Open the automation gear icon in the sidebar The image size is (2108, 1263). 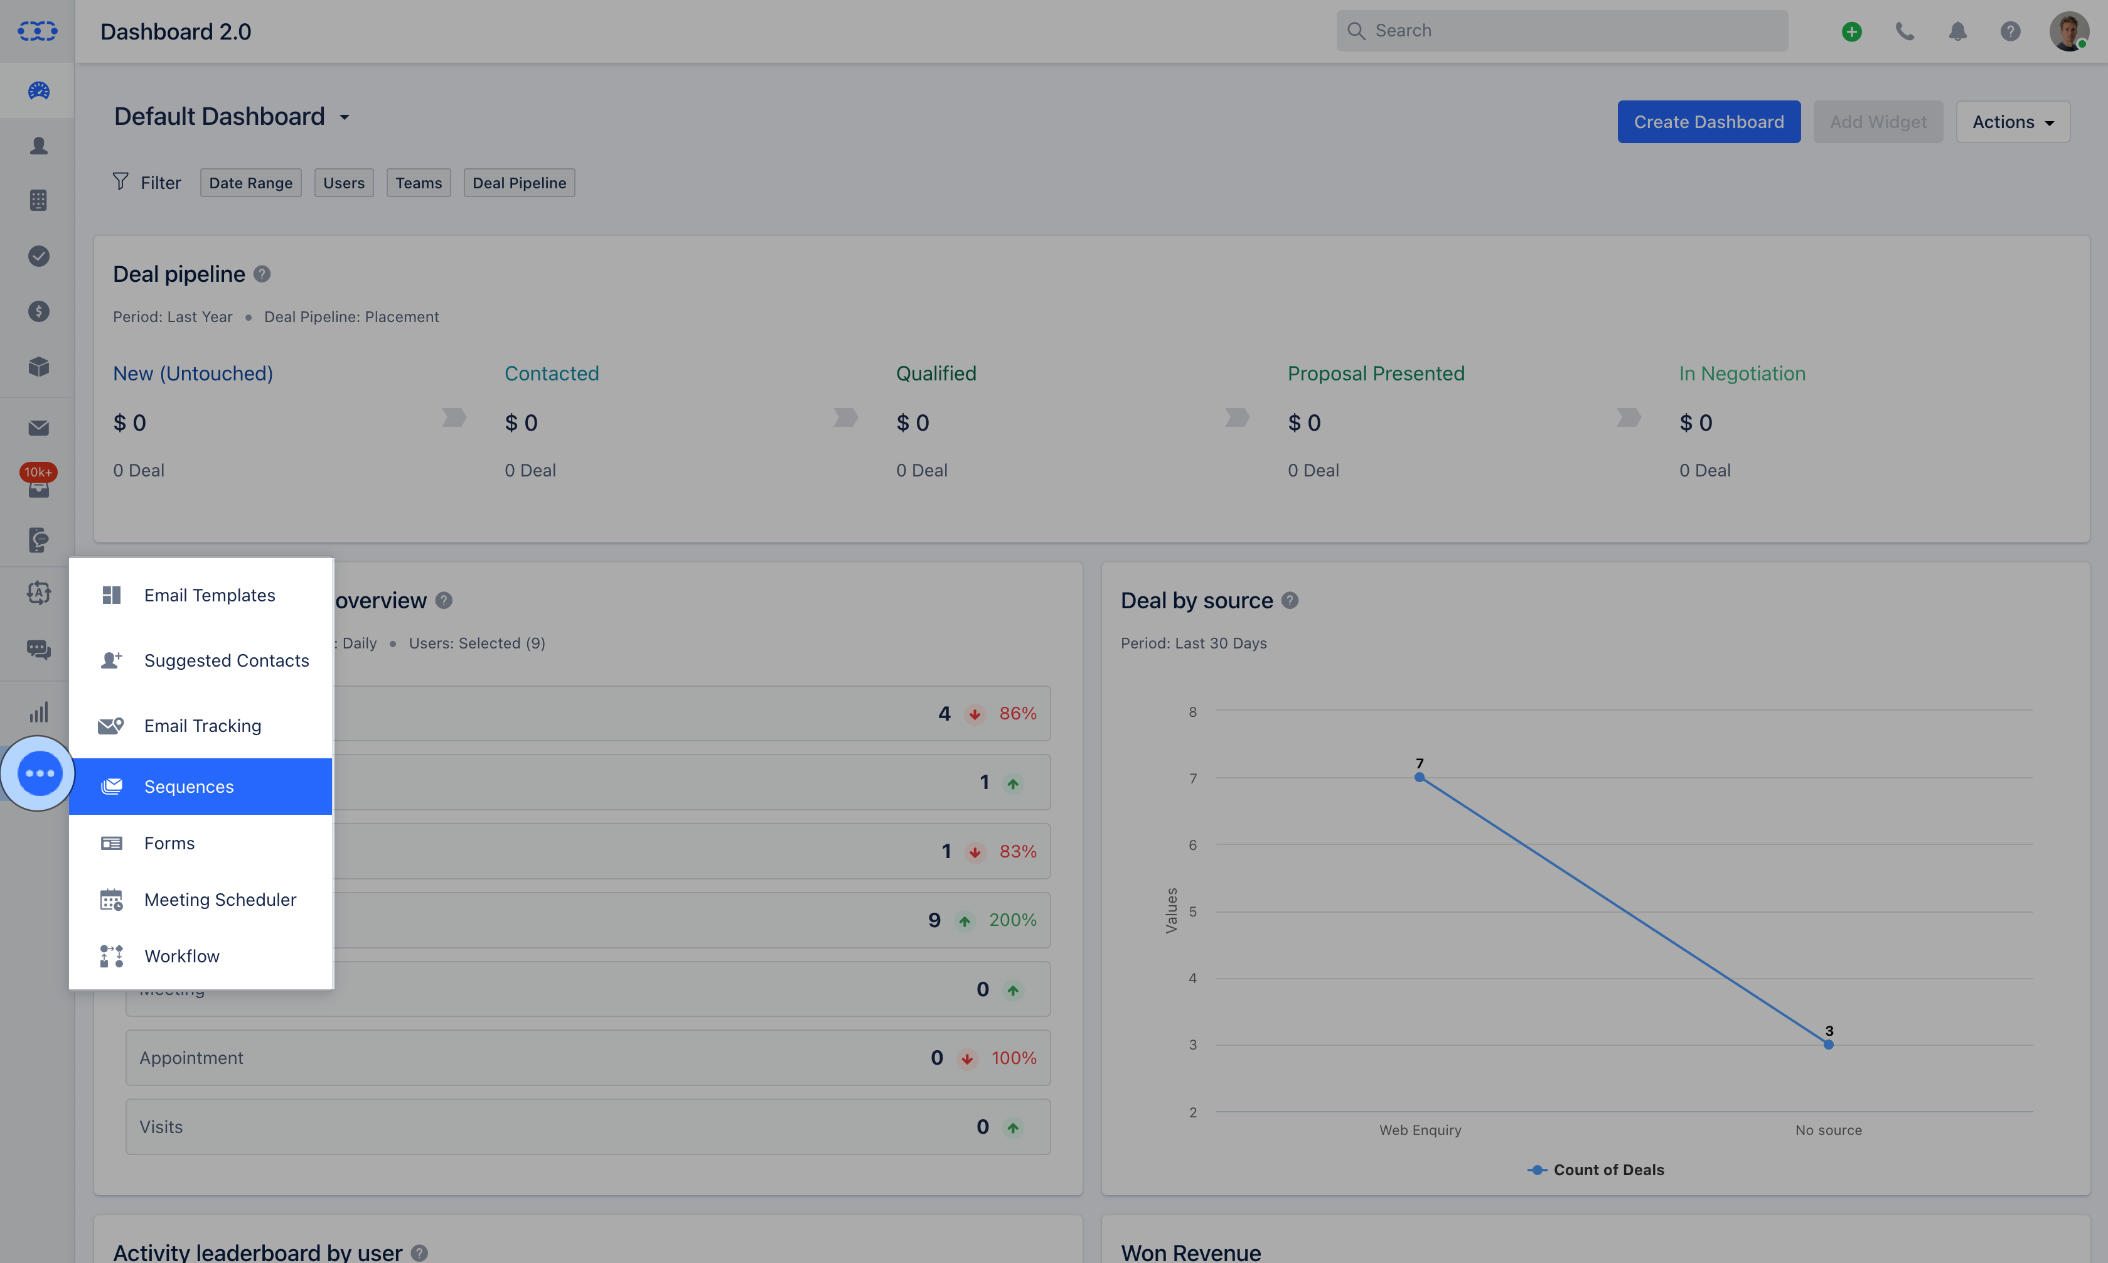[38, 593]
